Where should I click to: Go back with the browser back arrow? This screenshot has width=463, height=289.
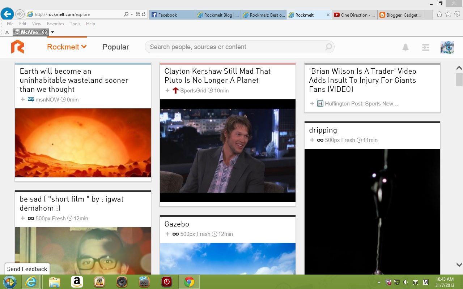[7, 14]
